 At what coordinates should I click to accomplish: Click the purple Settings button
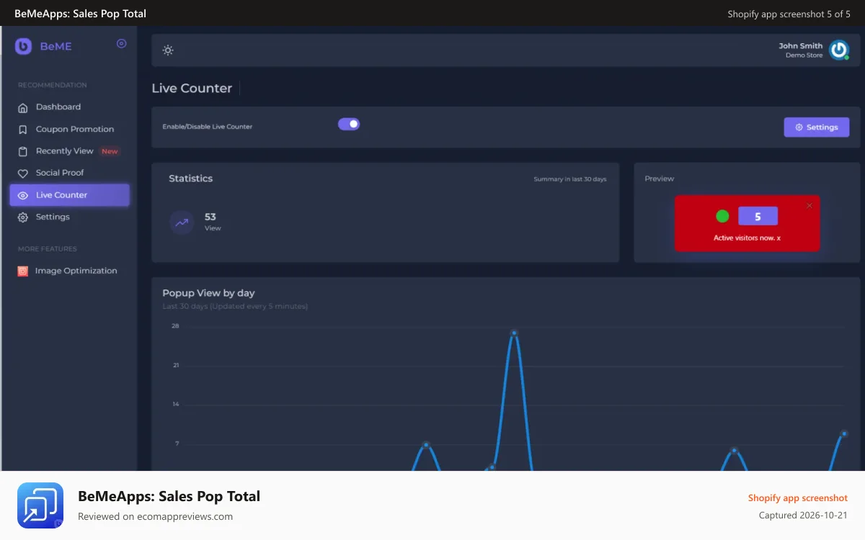817,127
